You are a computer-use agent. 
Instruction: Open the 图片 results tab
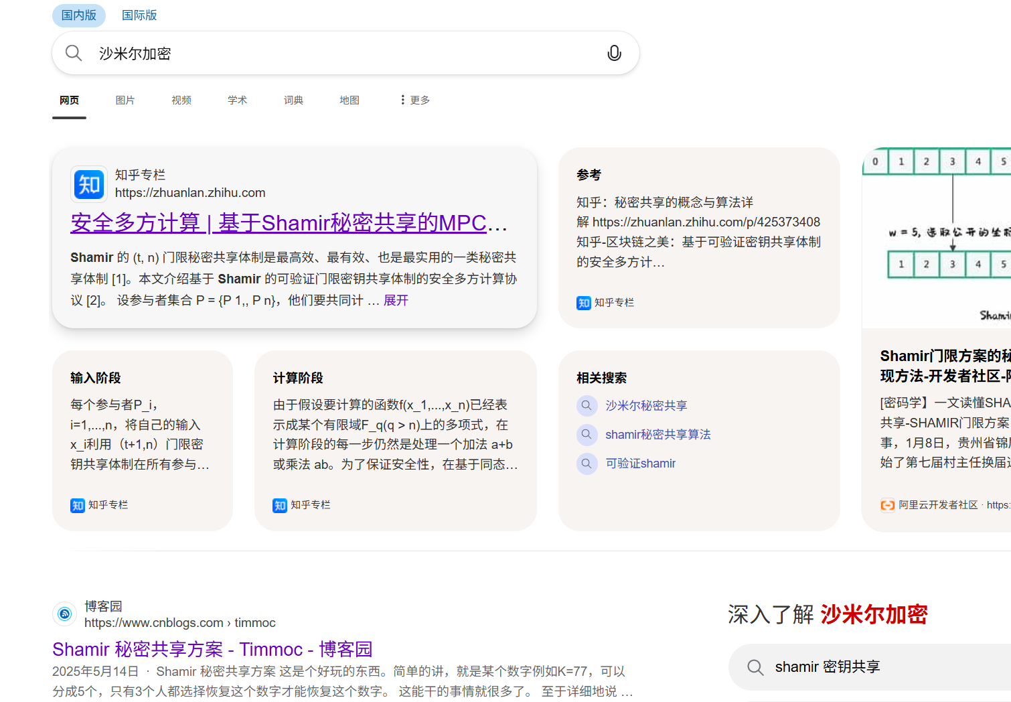(x=125, y=100)
